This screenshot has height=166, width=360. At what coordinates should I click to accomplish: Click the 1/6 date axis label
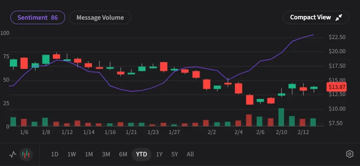coord(25,132)
